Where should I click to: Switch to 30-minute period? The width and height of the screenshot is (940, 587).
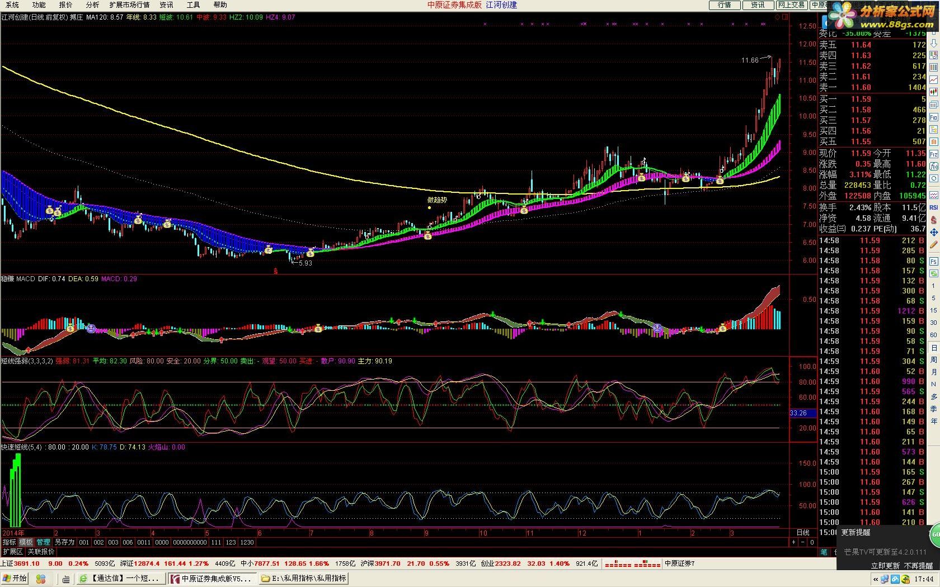(x=933, y=323)
